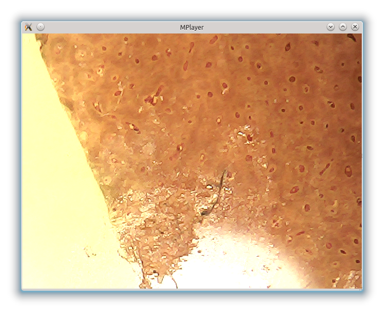The height and width of the screenshot is (312, 384).
Task: Click the MPlayer title bar text
Action: [x=192, y=27]
